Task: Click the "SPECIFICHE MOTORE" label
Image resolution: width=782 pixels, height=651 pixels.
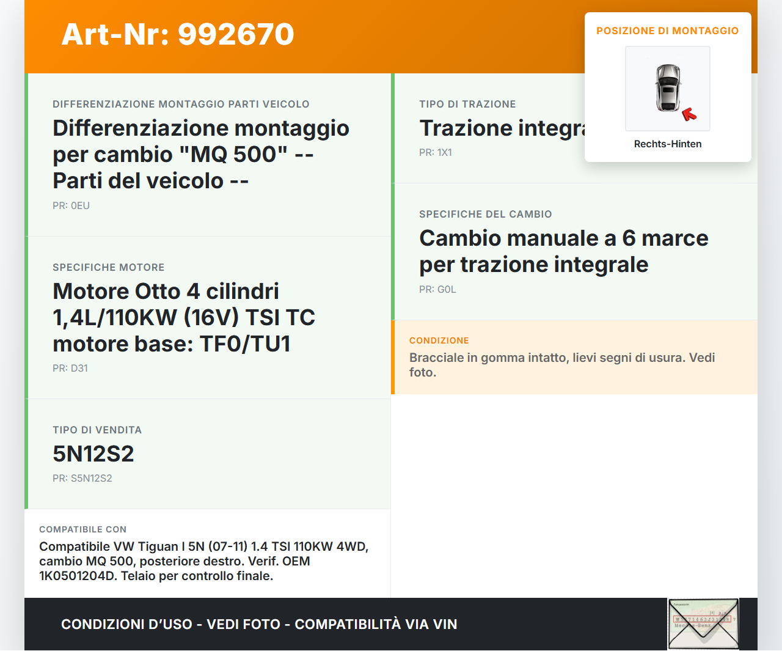Action: click(109, 267)
